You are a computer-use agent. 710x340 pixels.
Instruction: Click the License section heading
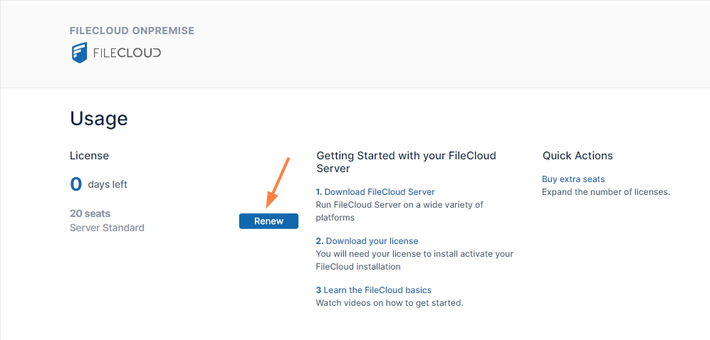tap(89, 156)
